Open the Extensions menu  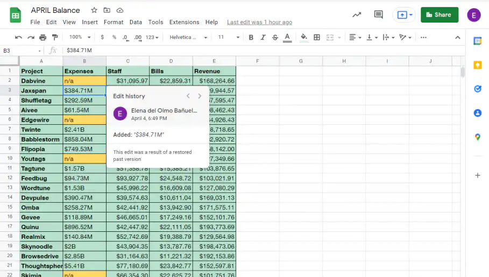[184, 22]
